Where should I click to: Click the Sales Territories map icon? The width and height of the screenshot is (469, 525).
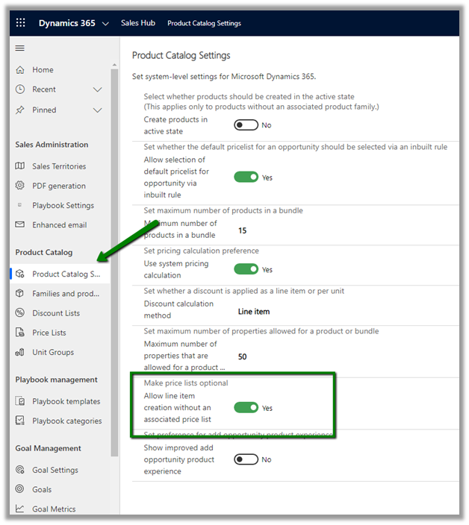click(x=19, y=166)
